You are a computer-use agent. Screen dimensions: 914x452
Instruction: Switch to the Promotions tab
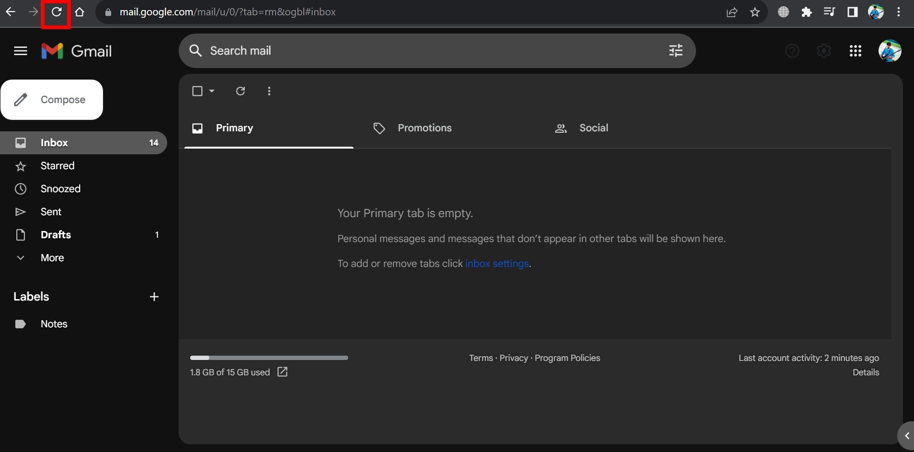pos(424,128)
